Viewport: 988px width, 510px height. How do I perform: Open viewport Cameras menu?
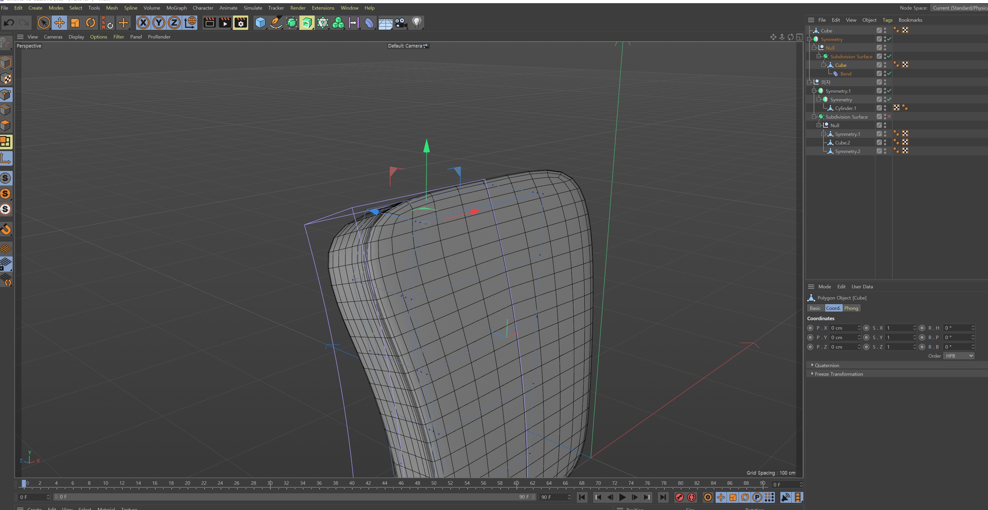click(53, 37)
